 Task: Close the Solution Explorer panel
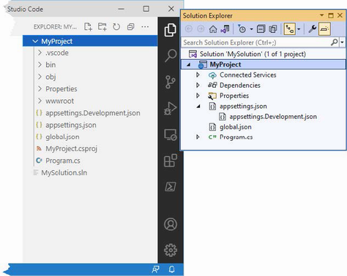(340, 15)
